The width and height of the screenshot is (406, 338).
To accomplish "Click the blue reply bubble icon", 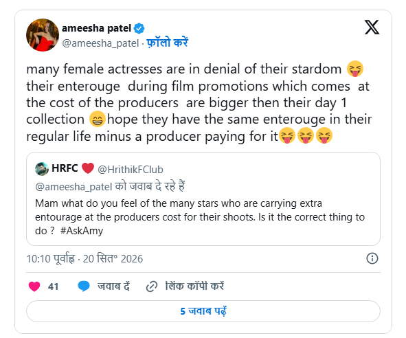I will pyautogui.click(x=84, y=286).
